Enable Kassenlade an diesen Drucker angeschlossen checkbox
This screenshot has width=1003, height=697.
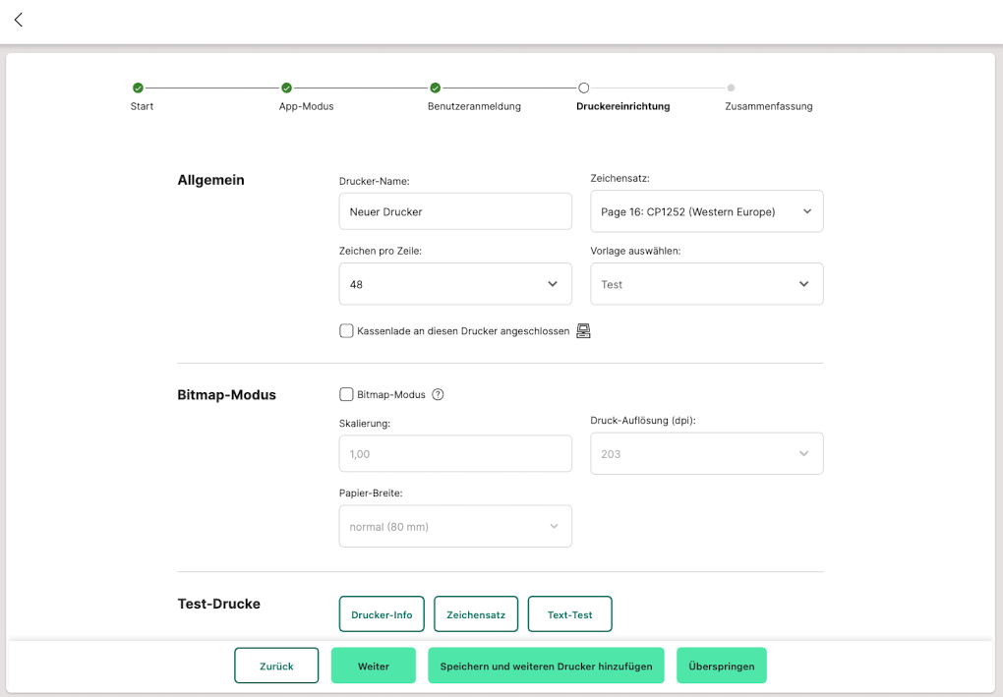346,331
